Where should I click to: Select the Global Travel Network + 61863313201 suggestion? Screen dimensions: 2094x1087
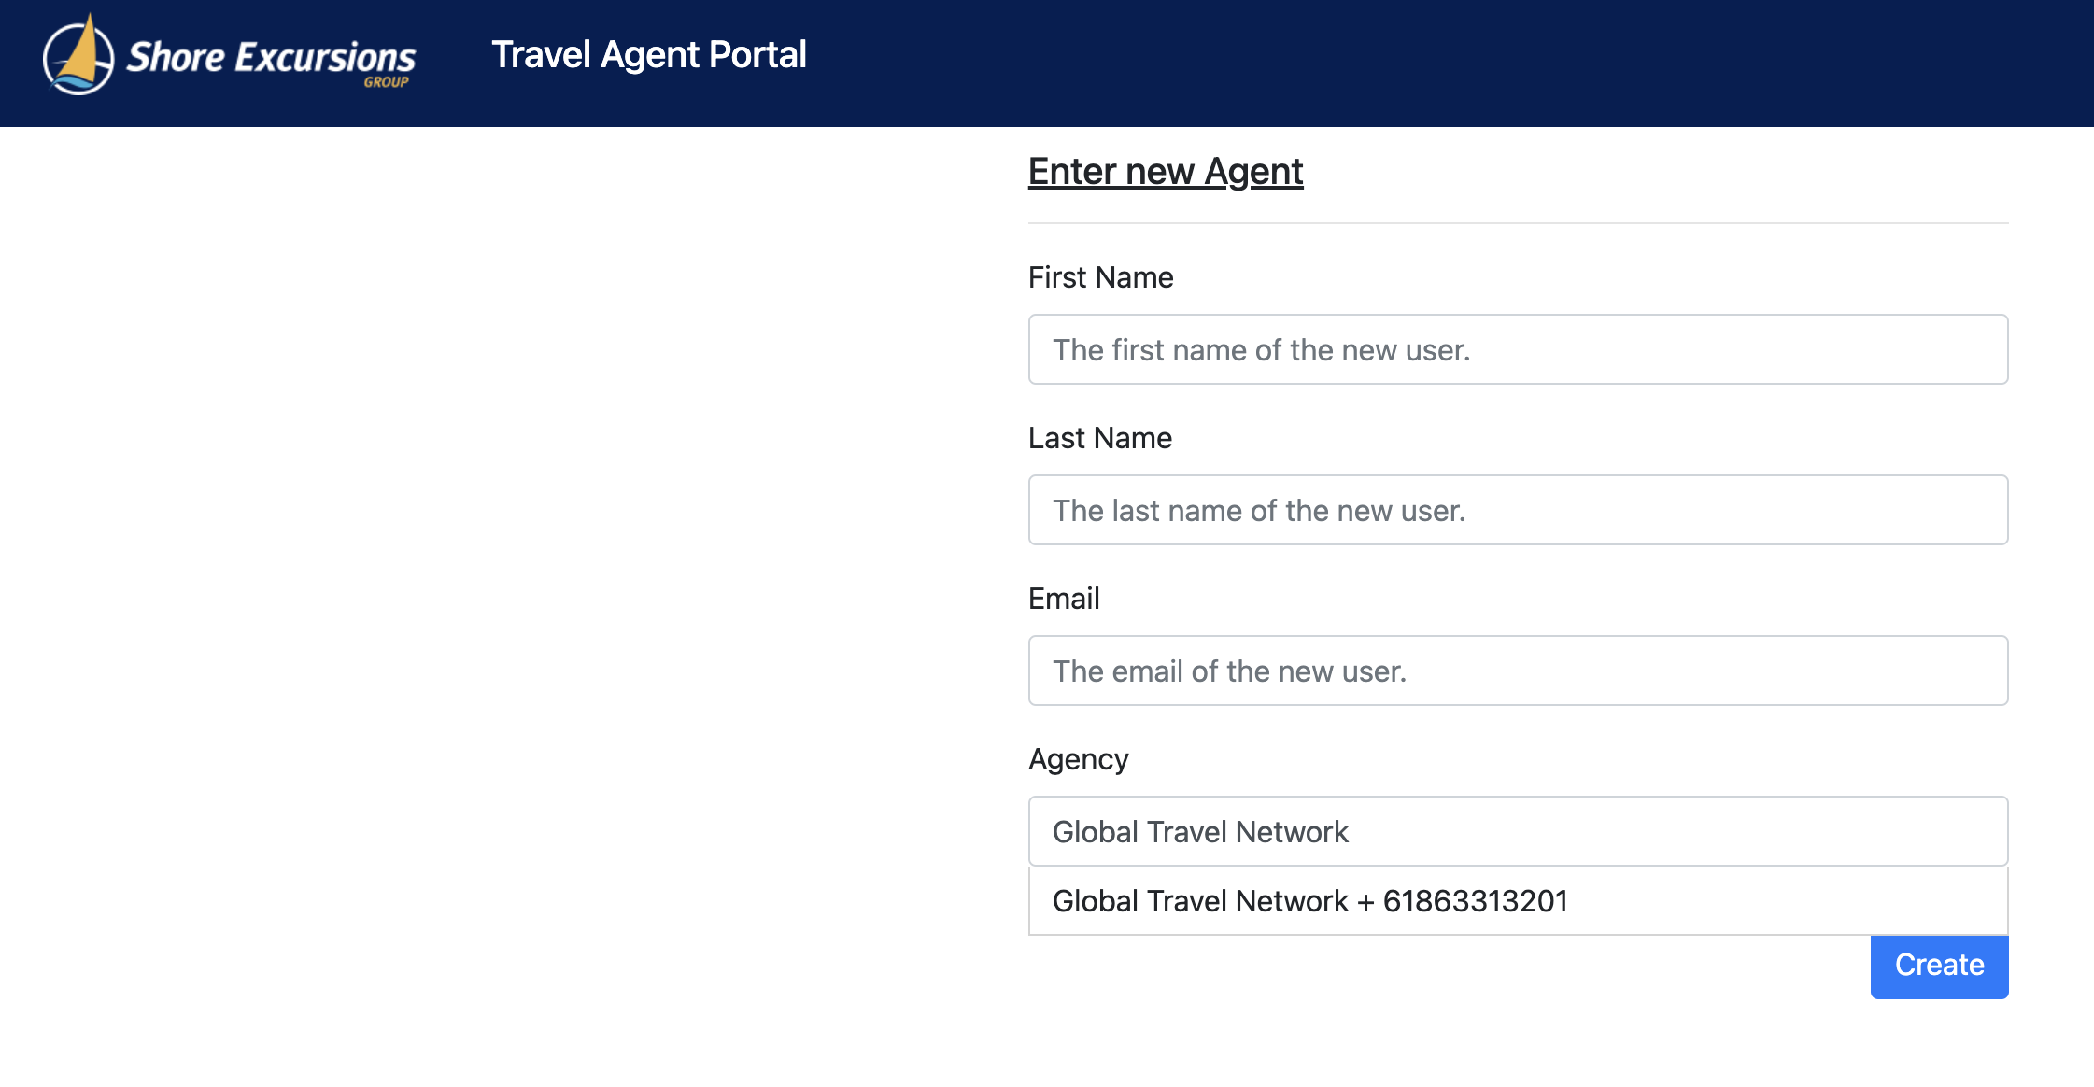point(1518,901)
